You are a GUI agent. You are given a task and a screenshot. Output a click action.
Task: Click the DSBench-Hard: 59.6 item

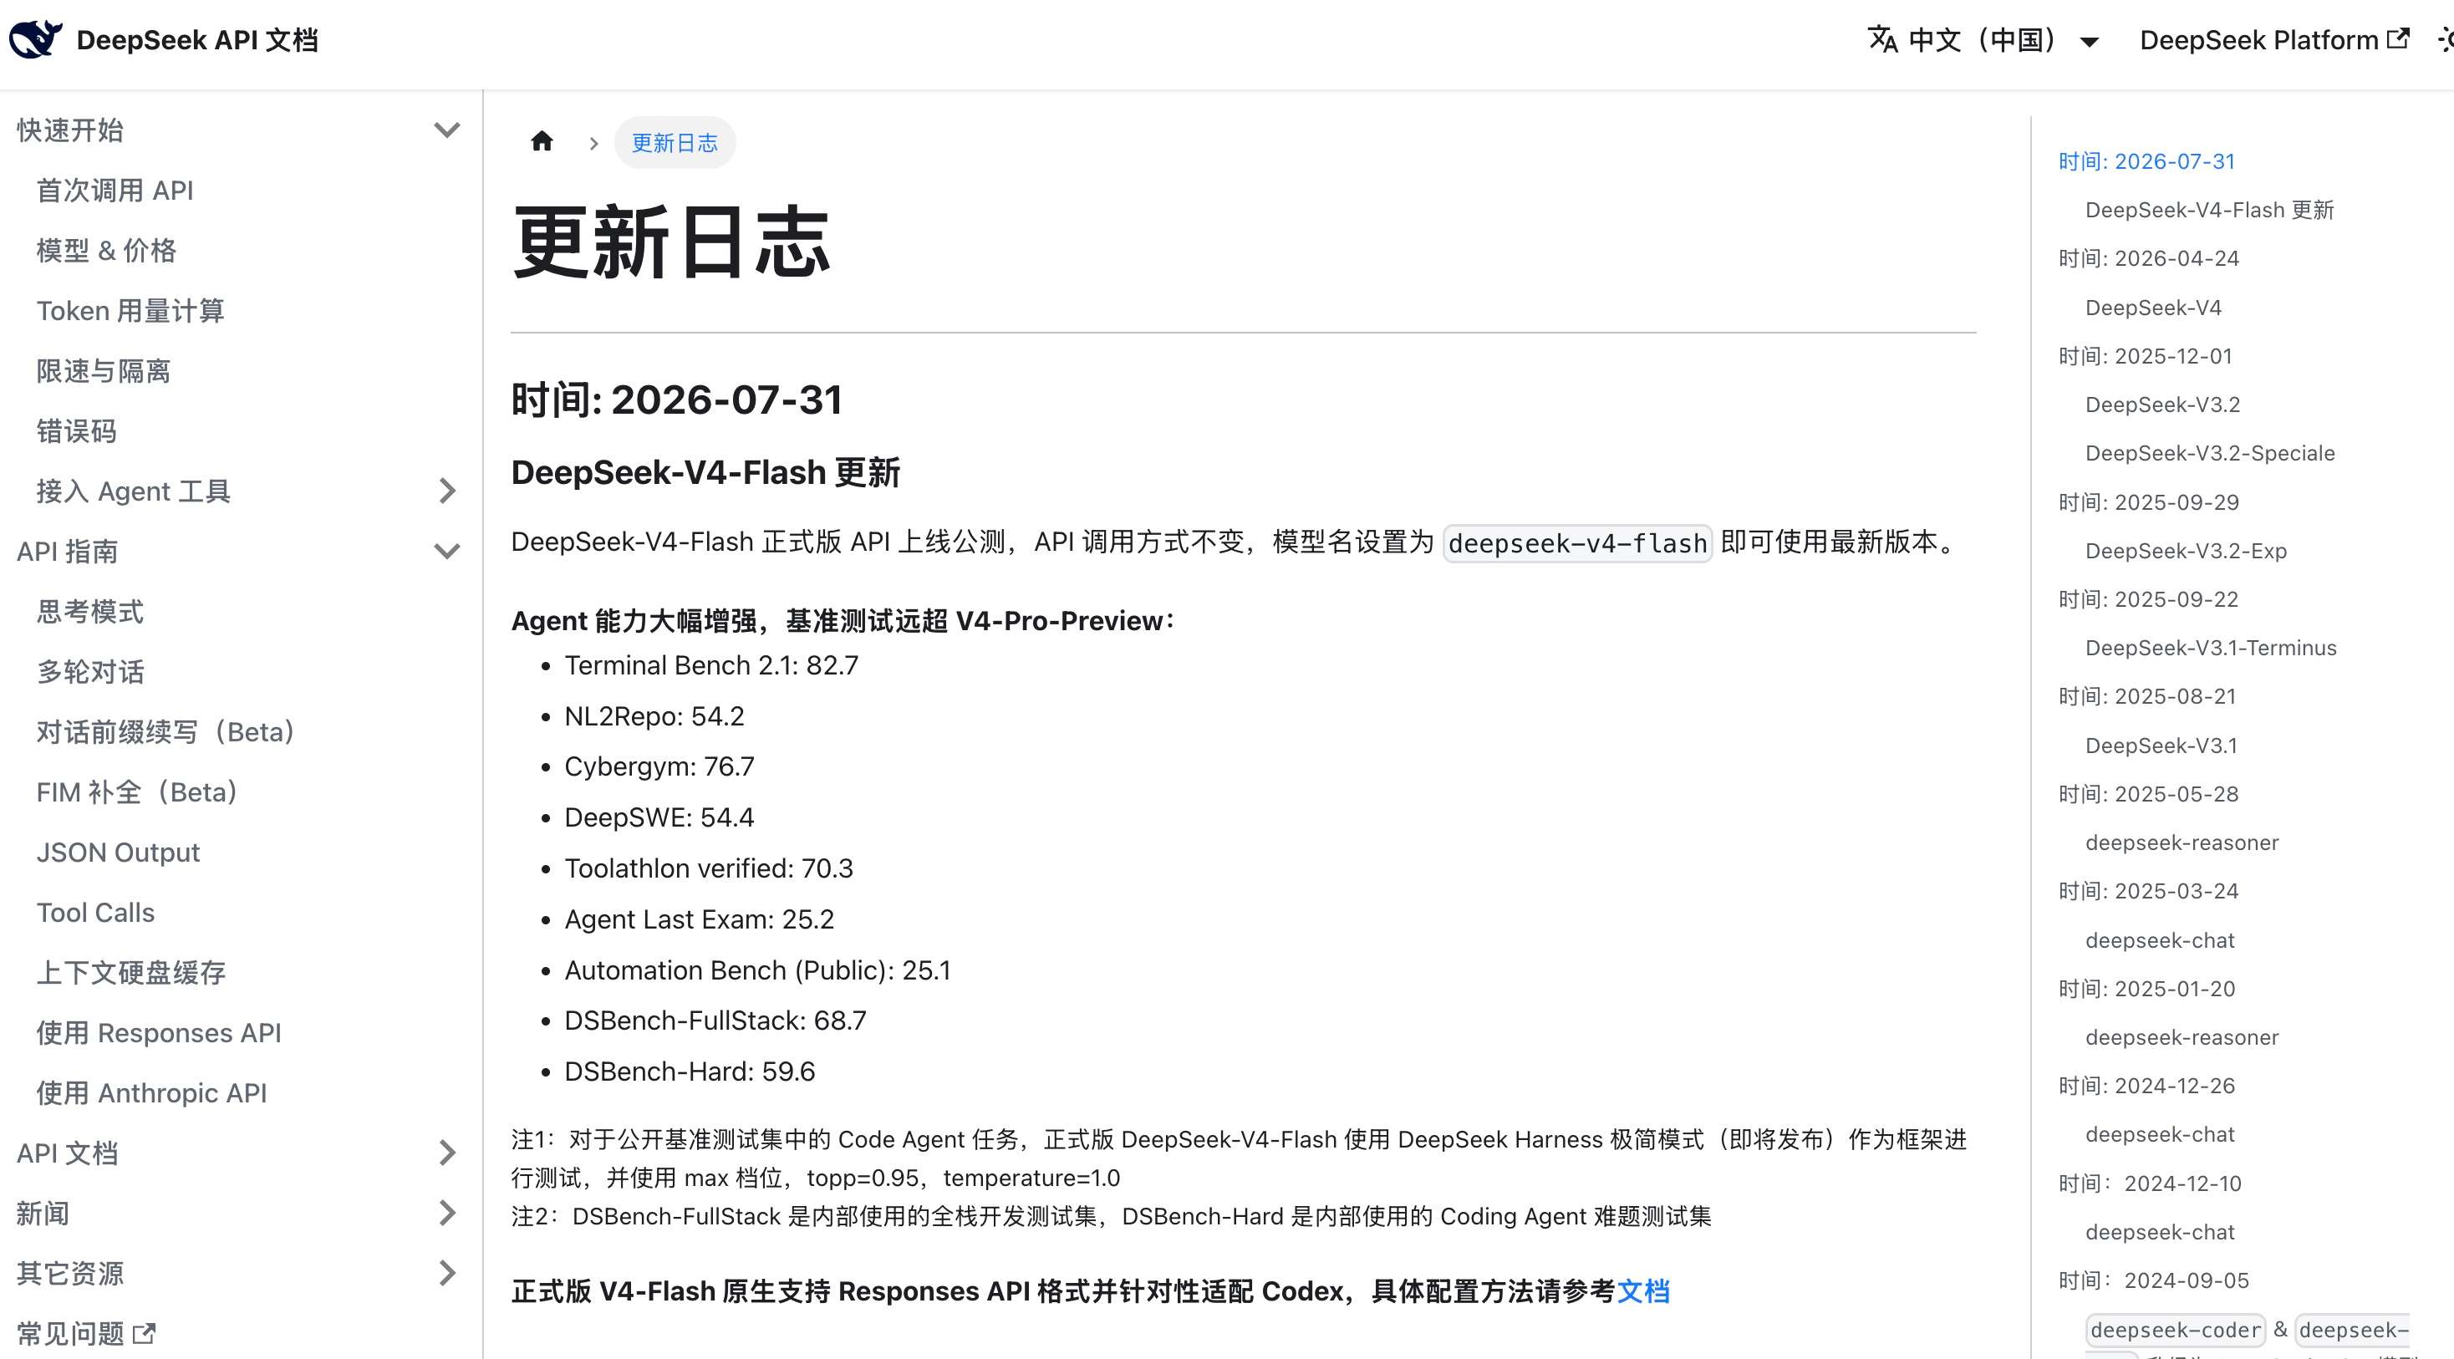click(x=690, y=1072)
